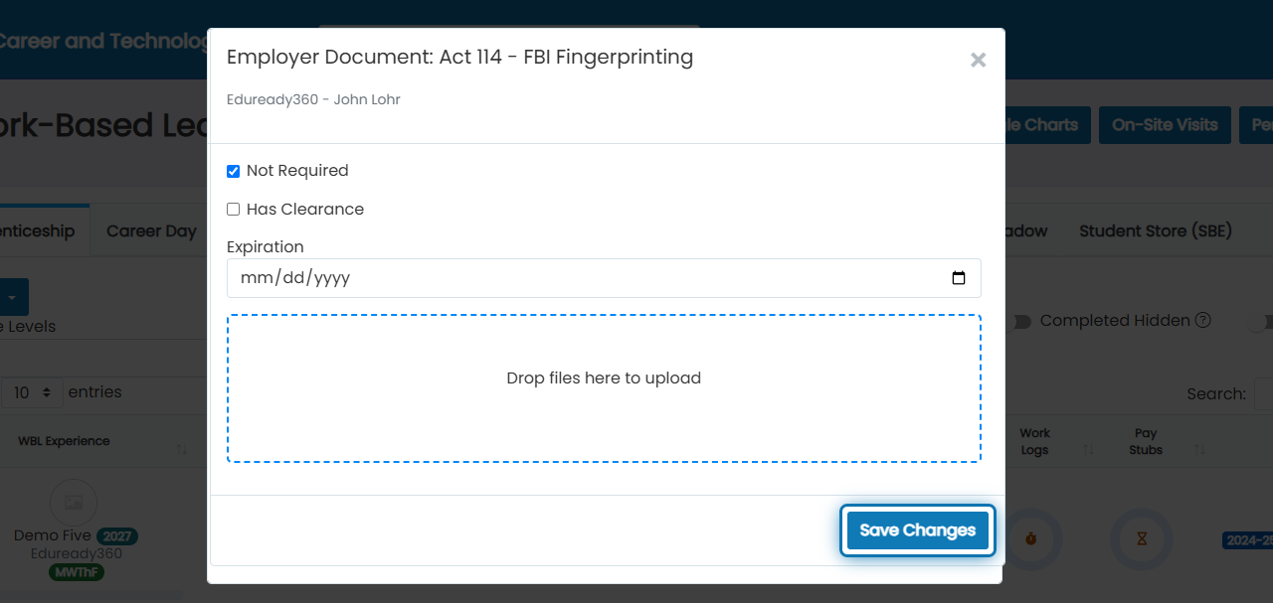The width and height of the screenshot is (1273, 603).
Task: Switch to the Career Day tab
Action: (151, 230)
